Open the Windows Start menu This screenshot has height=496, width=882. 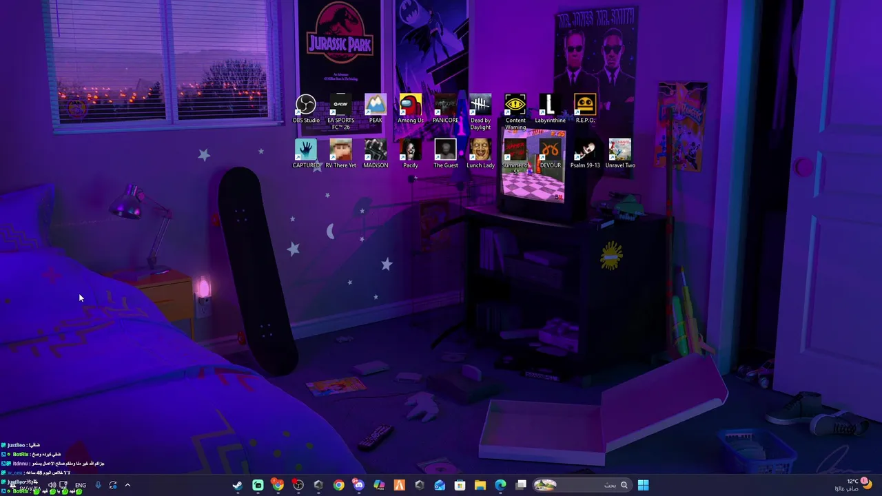(643, 485)
